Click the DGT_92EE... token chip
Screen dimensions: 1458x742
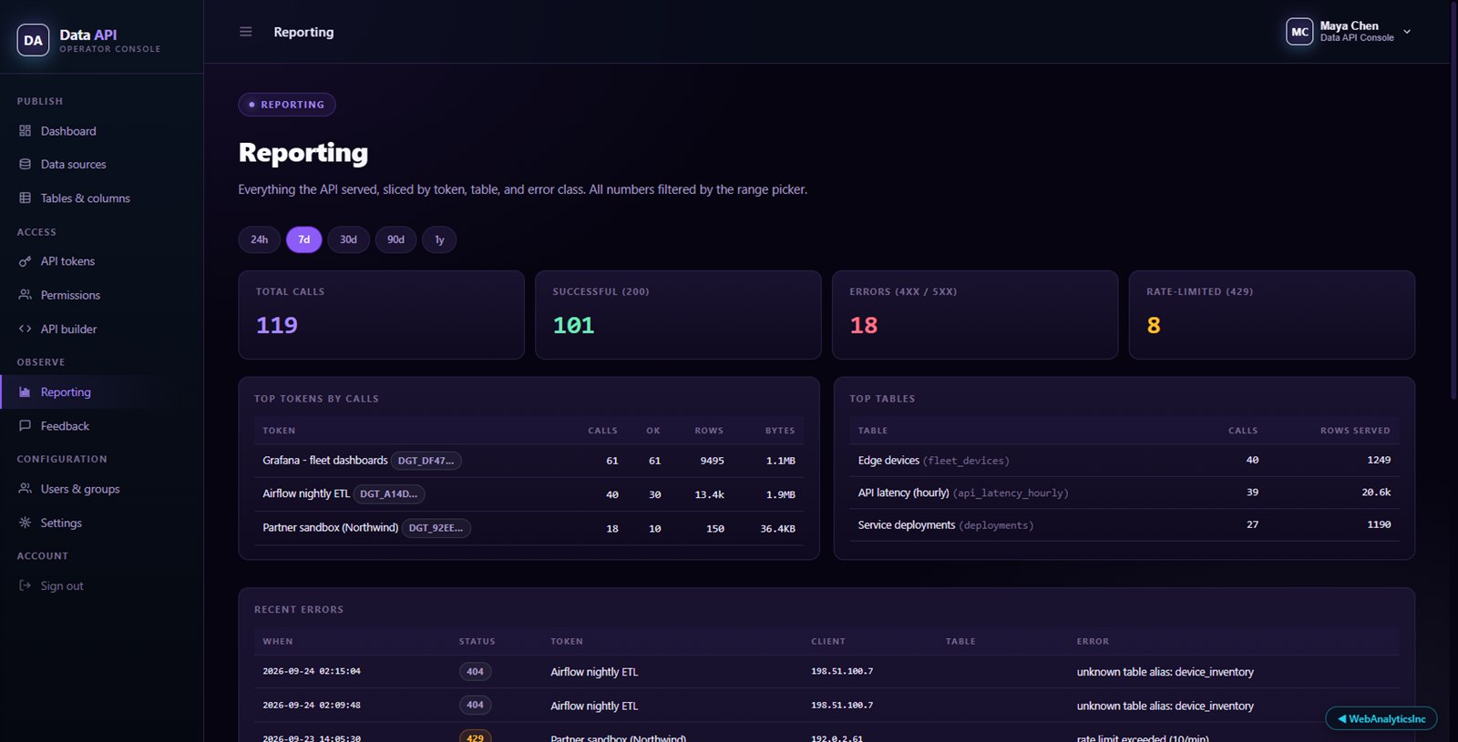tap(436, 528)
